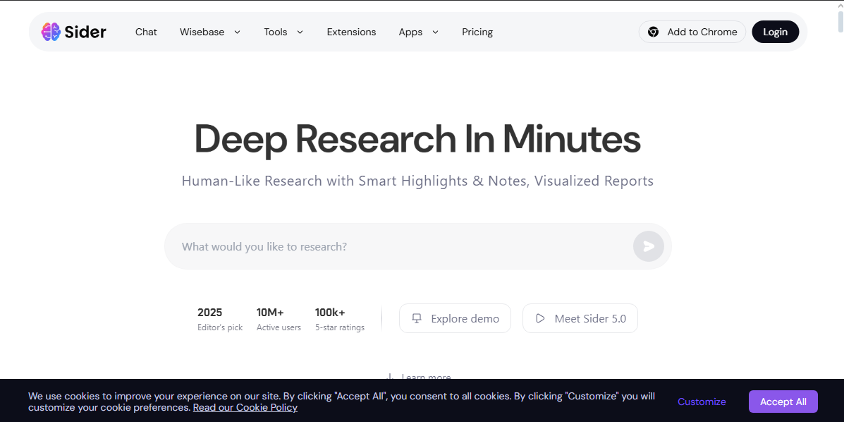The image size is (844, 422).
Task: Click the down arrow next to Learn more
Action: 389,378
